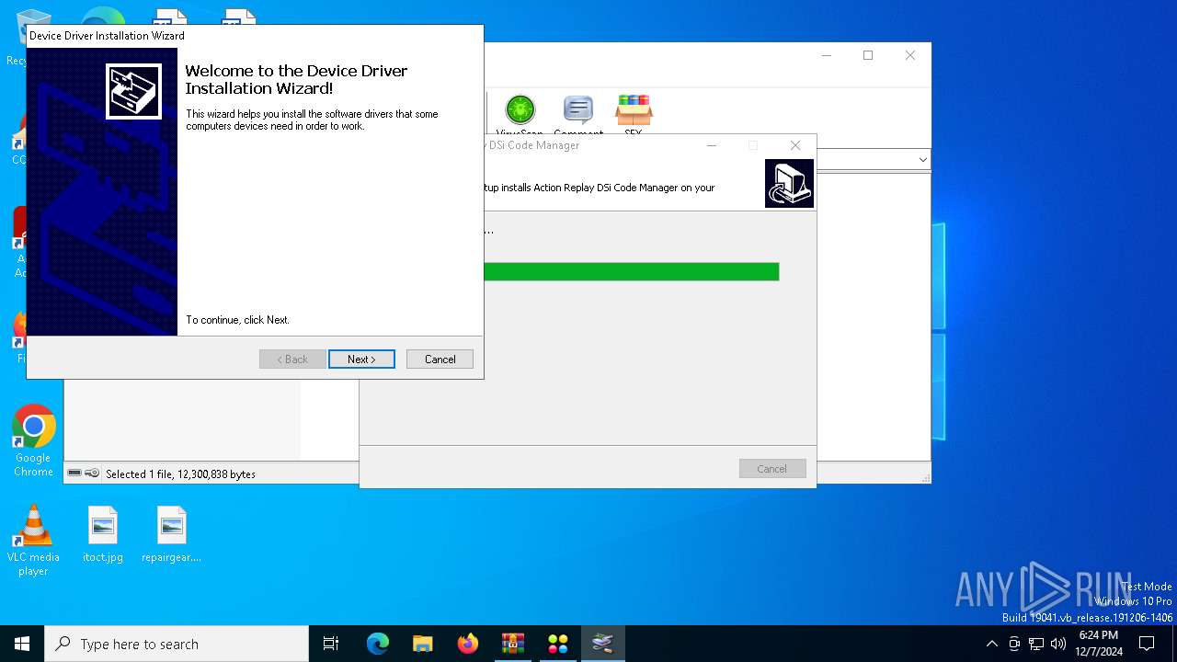This screenshot has width=1177, height=662.
Task: Switch to the installer taskbar icon
Action: point(603,644)
